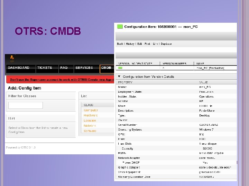Click the Vendor row showing HP

coord(176,101)
